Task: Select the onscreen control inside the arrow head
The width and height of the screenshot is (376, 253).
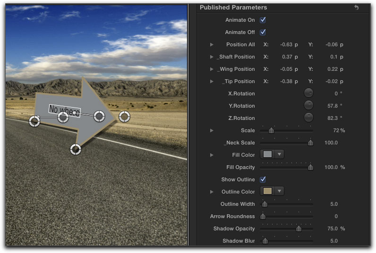Action: click(99, 116)
